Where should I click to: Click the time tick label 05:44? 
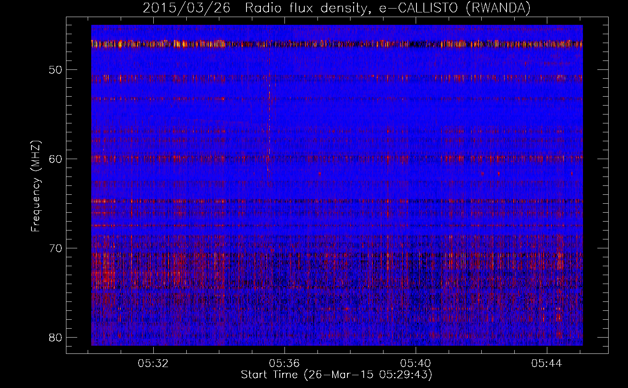pyautogui.click(x=547, y=364)
